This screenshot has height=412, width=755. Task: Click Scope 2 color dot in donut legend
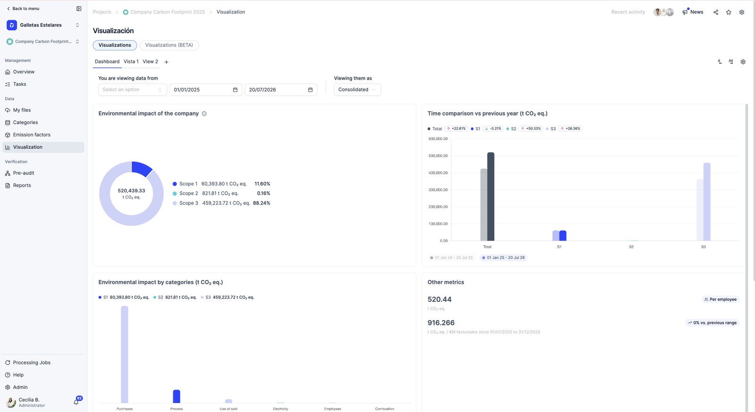coord(175,193)
